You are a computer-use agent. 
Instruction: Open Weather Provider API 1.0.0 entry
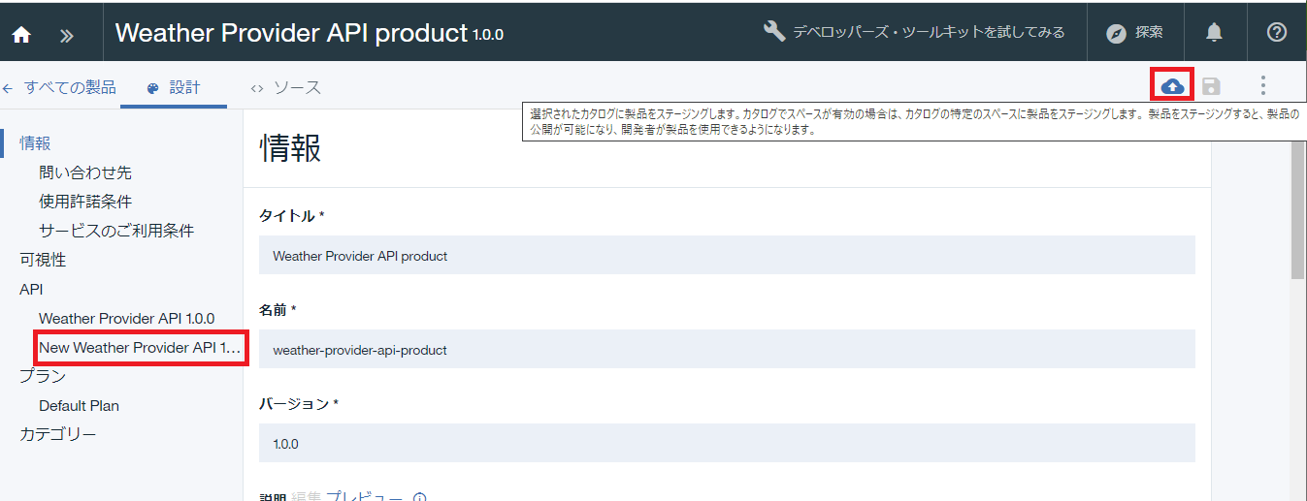click(x=126, y=318)
